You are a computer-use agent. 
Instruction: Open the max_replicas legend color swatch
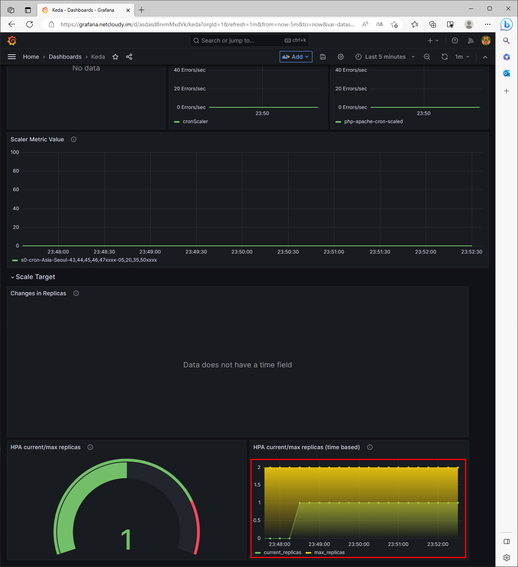[x=308, y=553]
